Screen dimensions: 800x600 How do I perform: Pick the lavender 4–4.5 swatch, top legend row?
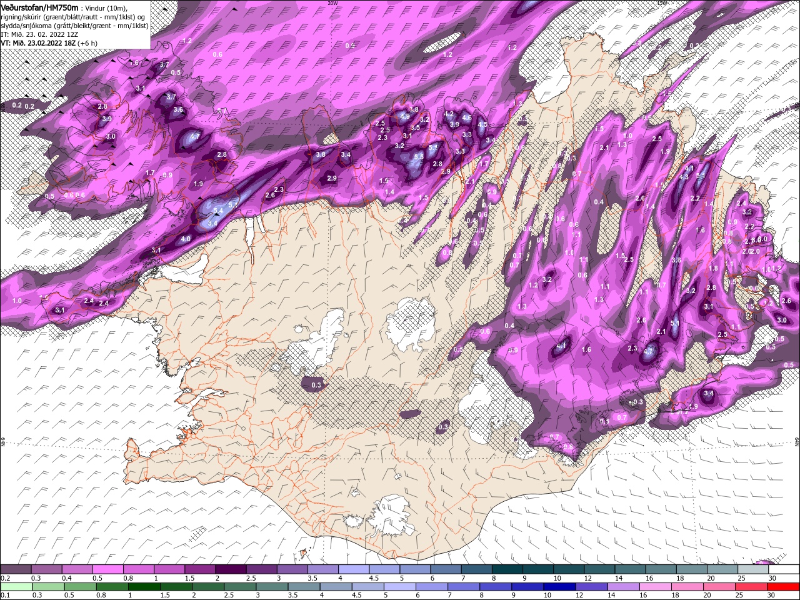354,569
